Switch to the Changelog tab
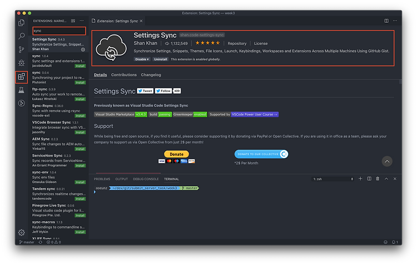This screenshot has width=417, height=265. [151, 75]
